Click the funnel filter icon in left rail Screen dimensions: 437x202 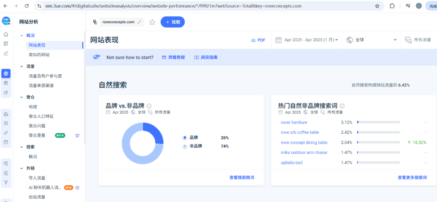pos(6,183)
